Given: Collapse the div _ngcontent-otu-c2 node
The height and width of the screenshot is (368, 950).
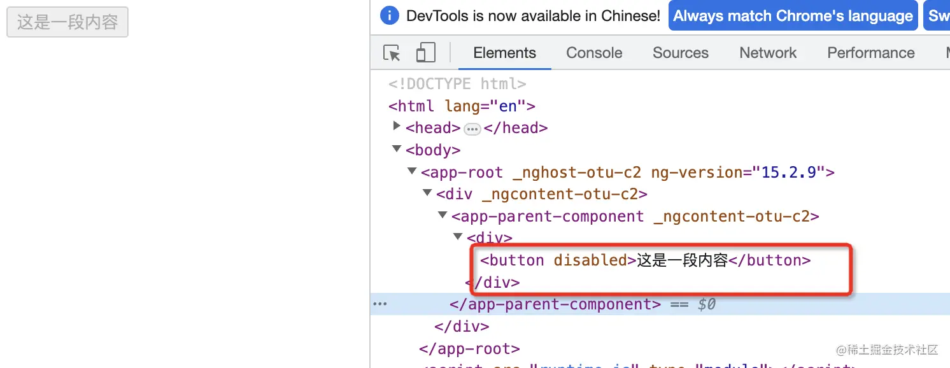Looking at the screenshot, I should point(428,193).
